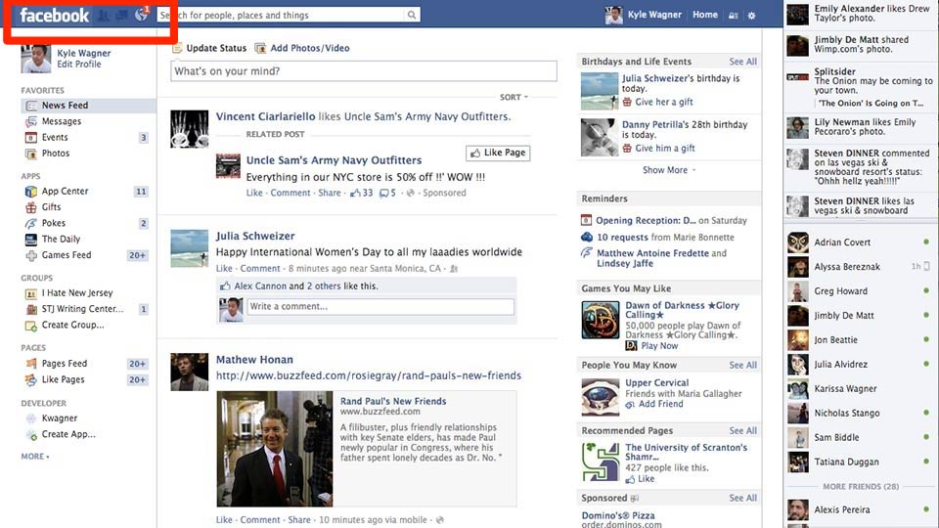Click Vincent Ciarlariello's name

click(265, 116)
